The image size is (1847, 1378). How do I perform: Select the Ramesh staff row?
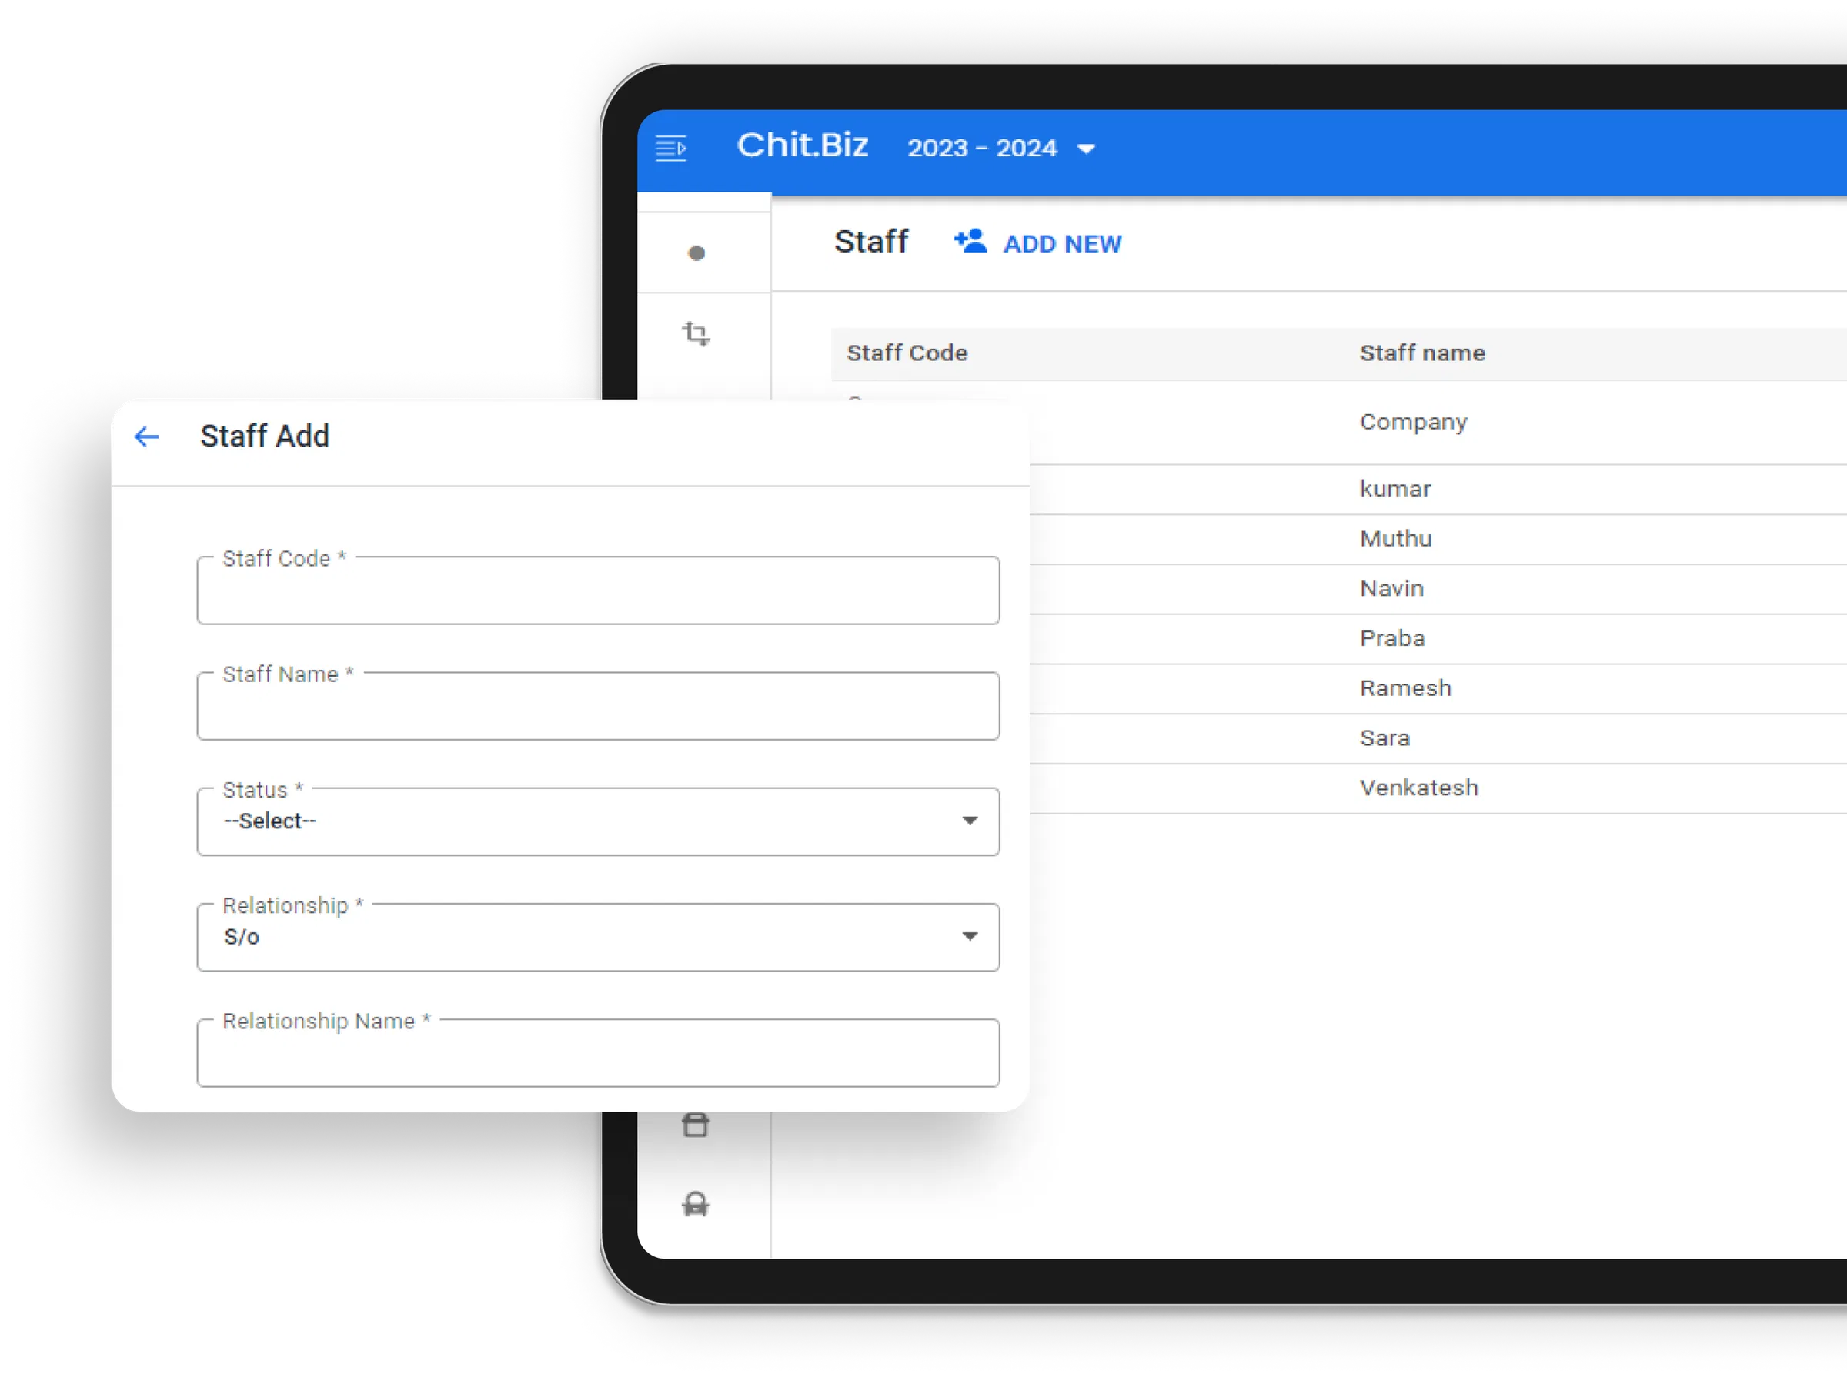[x=1438, y=688]
